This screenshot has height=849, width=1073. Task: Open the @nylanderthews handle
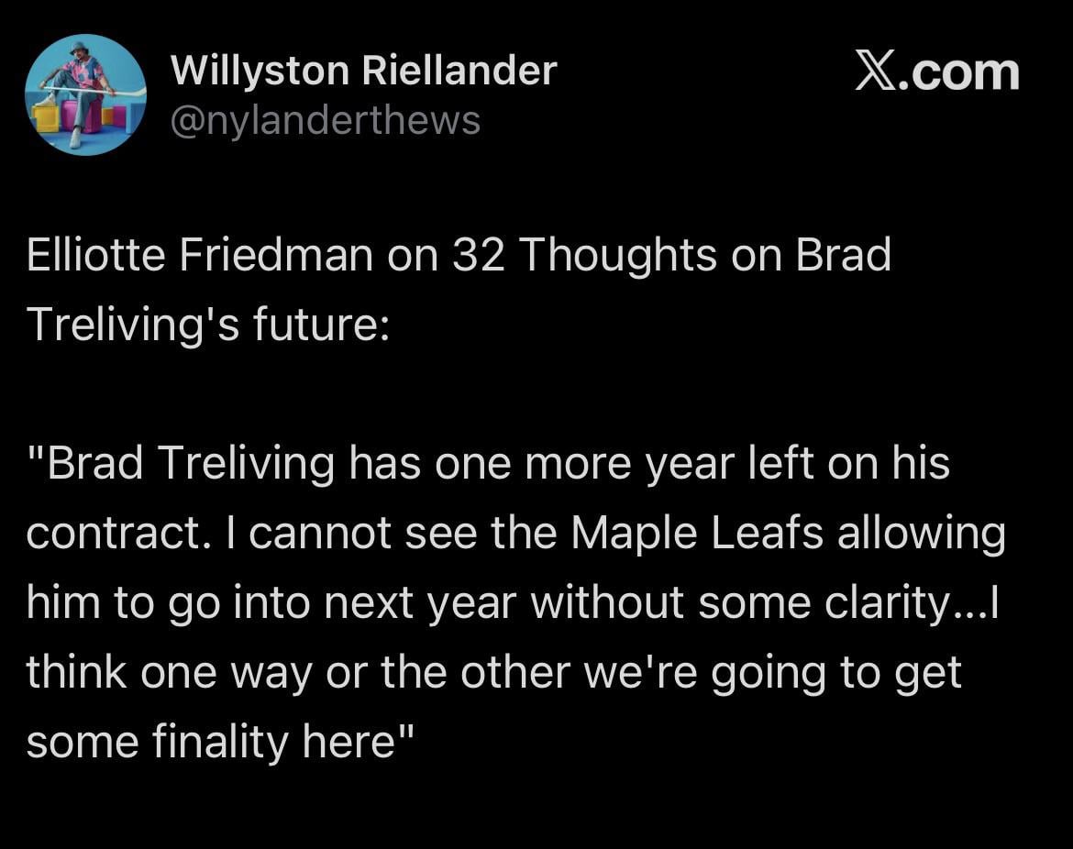click(326, 120)
